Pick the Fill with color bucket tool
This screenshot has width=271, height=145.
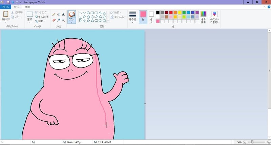(x=59, y=15)
